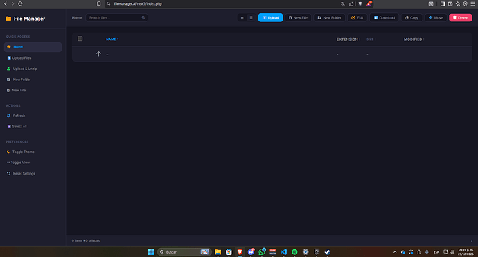This screenshot has width=478, height=257.
Task: Switch to grid view icon in toolbar
Action: click(x=242, y=18)
